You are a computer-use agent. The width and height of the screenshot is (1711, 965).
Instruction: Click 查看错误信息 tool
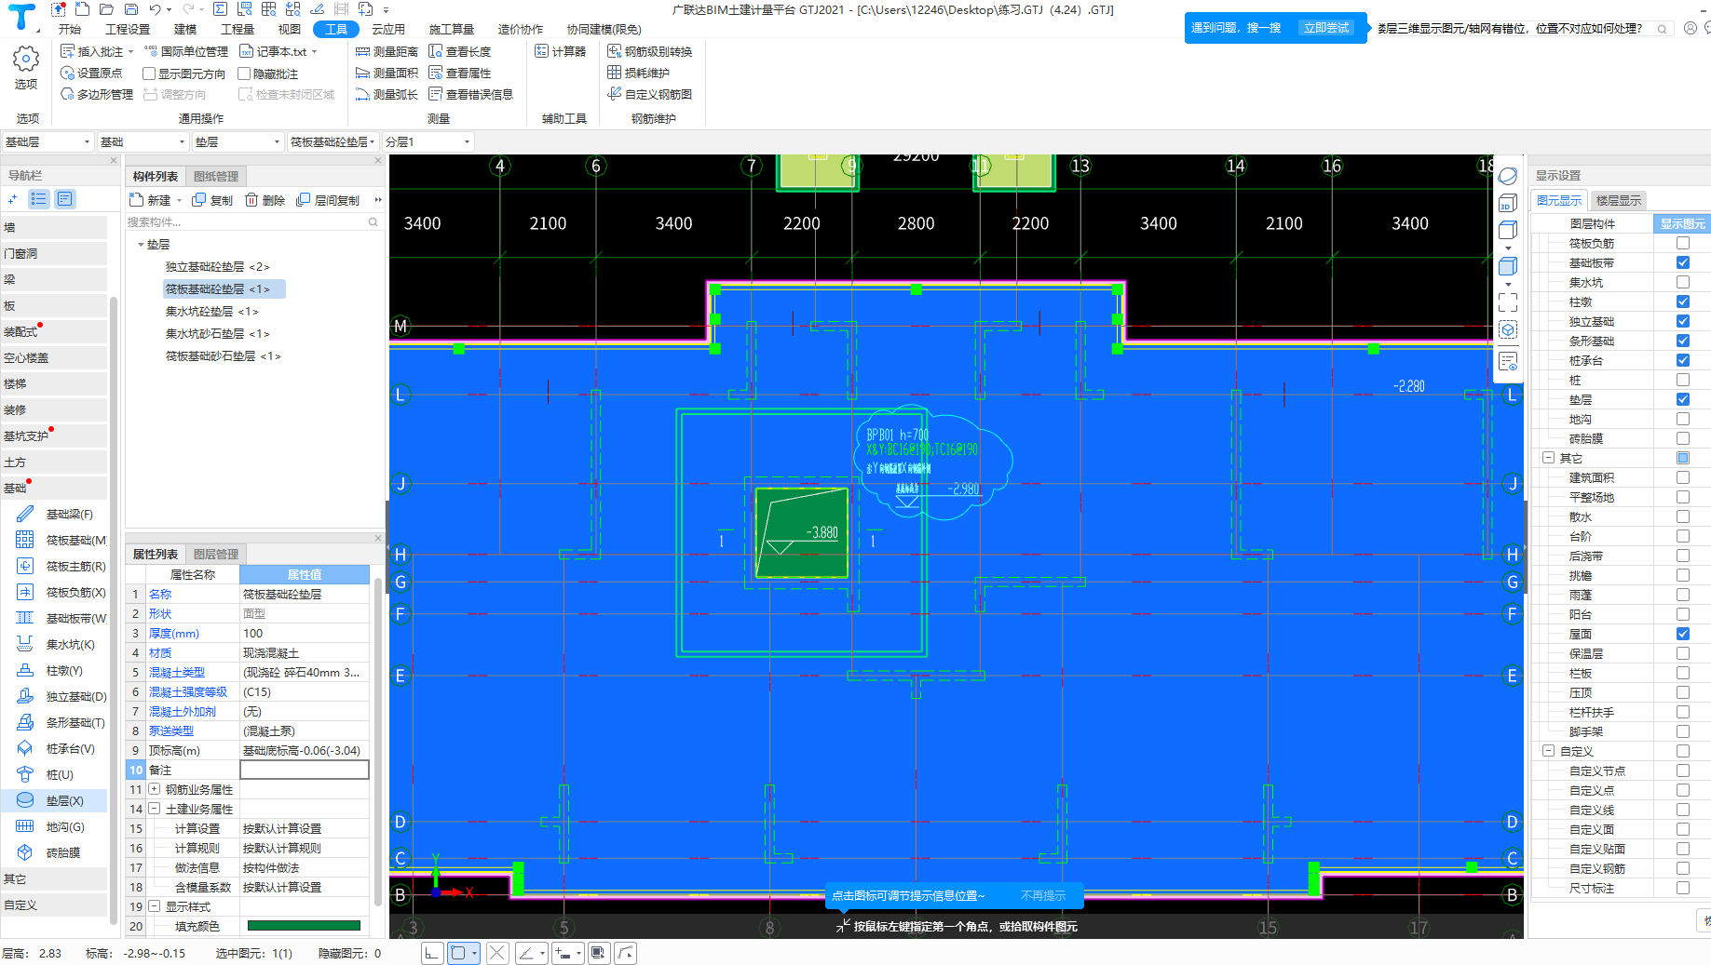point(471,94)
